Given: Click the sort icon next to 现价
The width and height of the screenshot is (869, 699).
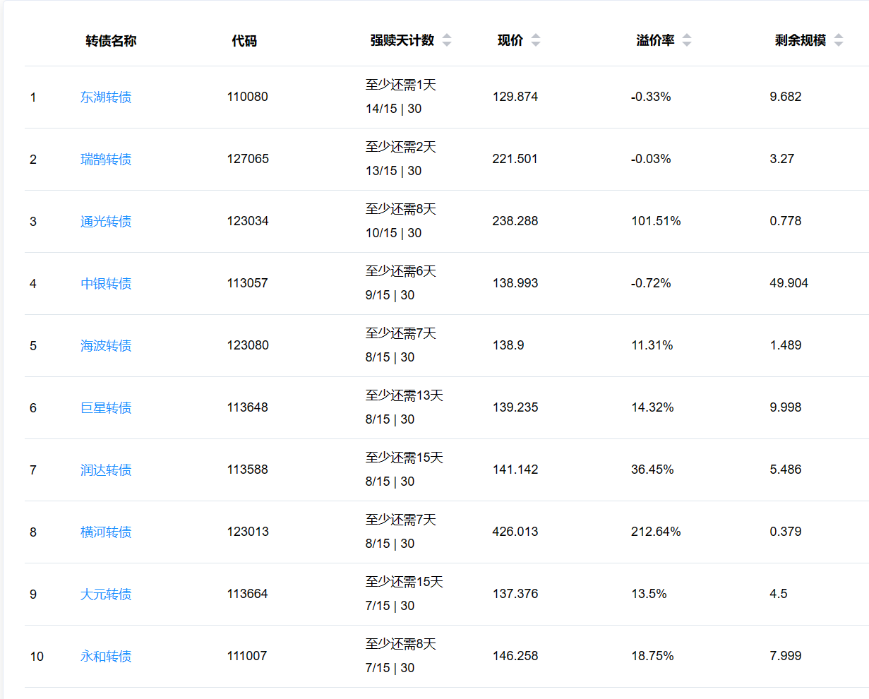Looking at the screenshot, I should click(x=535, y=40).
